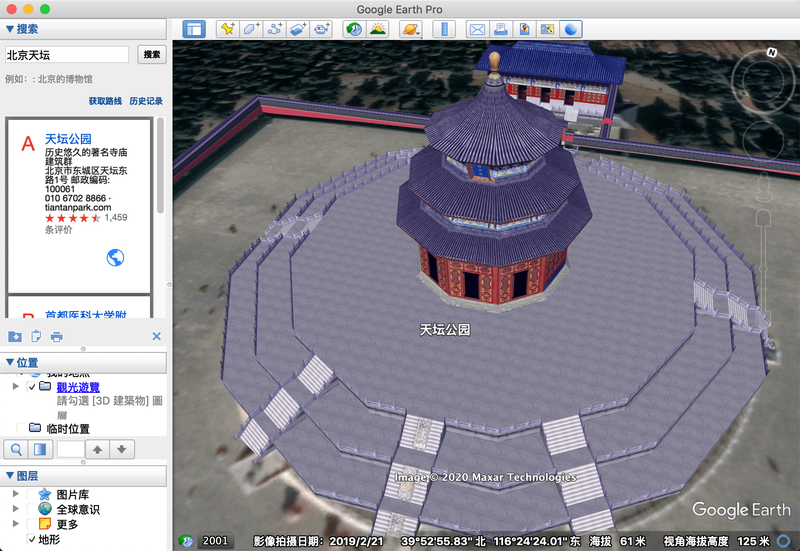Click the Add Placemark pushpin icon
800x551 pixels.
tap(228, 29)
